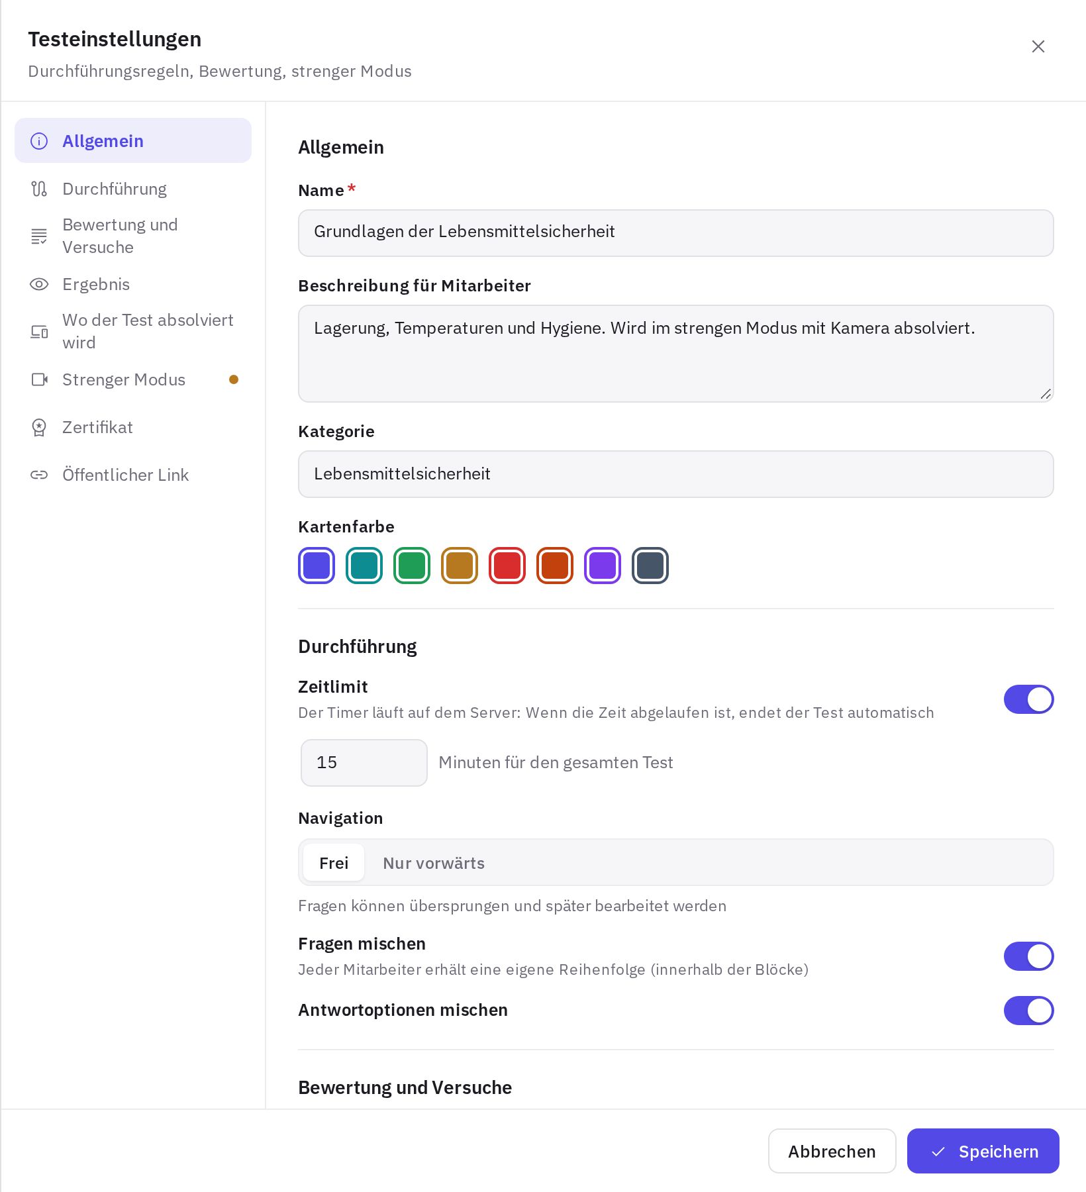This screenshot has height=1192, width=1086.
Task: Jump to the Strenger Modus section
Action: (x=133, y=379)
